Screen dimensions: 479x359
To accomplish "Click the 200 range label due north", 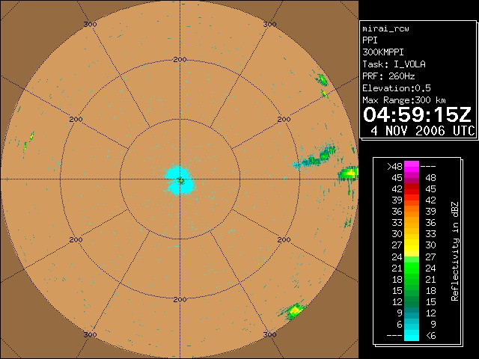I will 180,60.
